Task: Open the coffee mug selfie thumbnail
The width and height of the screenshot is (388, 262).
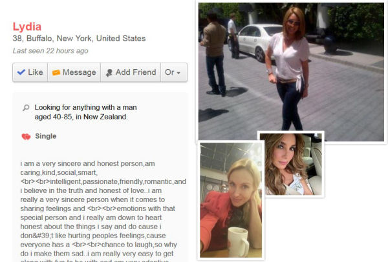Action: click(231, 200)
